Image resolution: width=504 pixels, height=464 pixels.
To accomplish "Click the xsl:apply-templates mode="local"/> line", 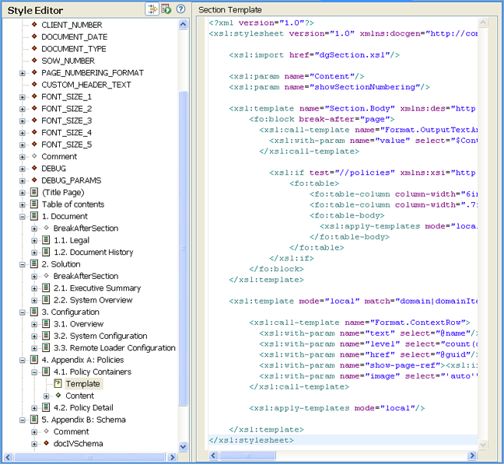I will click(337, 408).
